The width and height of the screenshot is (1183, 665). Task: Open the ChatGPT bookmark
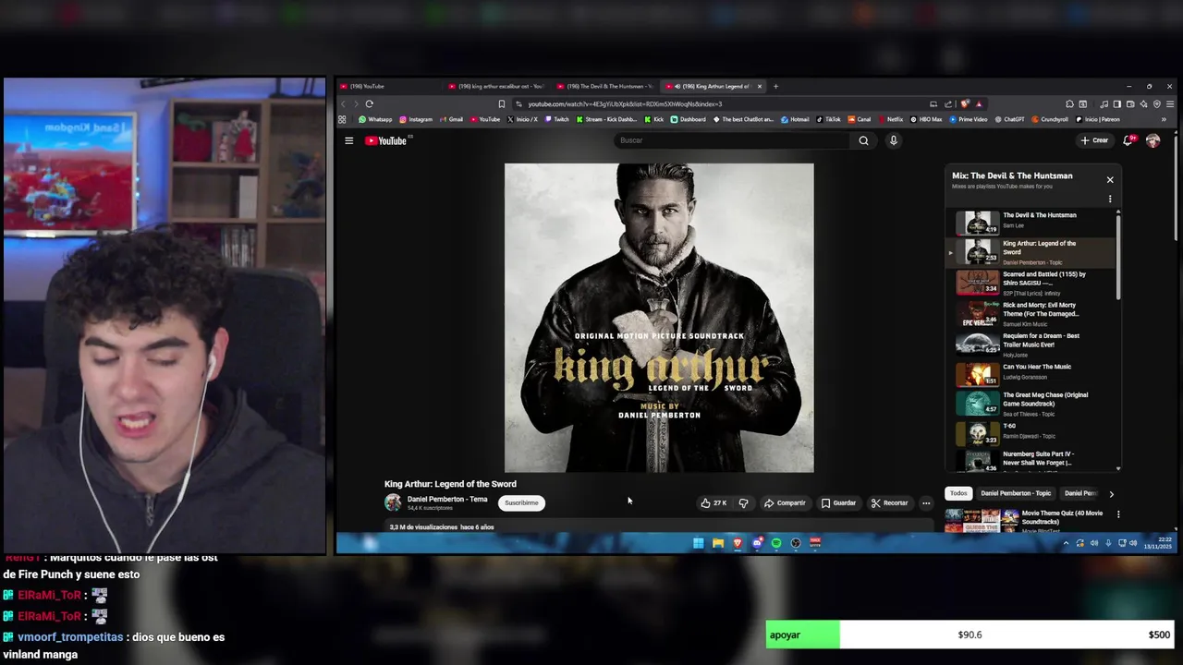coord(1010,119)
